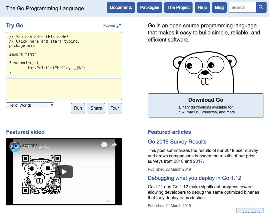Open the Packages menu item
This screenshot has height=213, width=269.
click(150, 8)
